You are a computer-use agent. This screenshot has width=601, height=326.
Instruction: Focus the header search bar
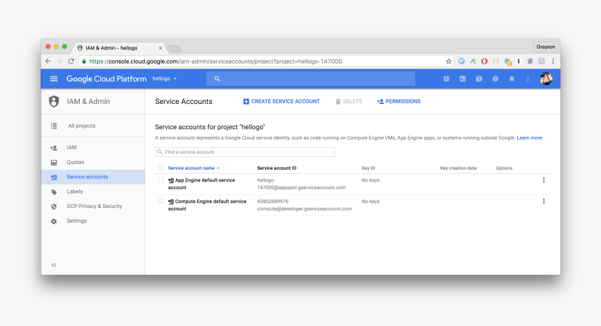tap(310, 78)
